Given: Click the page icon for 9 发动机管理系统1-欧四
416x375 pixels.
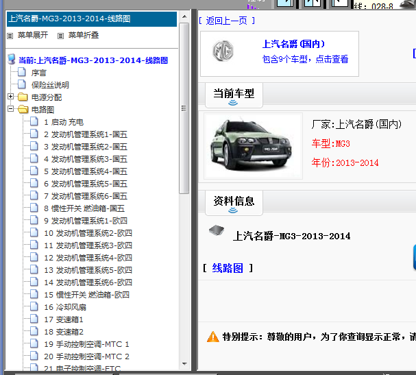Looking at the screenshot, I should click(34, 220).
